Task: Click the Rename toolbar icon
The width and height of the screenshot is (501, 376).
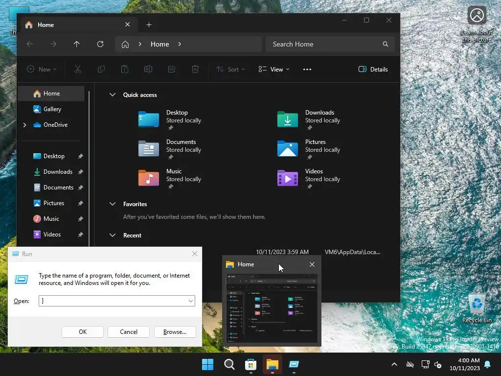Action: point(148,69)
